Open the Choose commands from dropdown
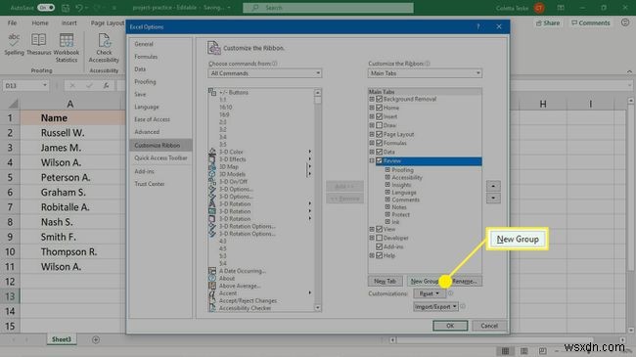The height and width of the screenshot is (357, 636). coord(265,73)
